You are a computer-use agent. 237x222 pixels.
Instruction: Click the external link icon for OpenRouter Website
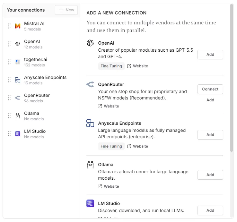point(100,106)
